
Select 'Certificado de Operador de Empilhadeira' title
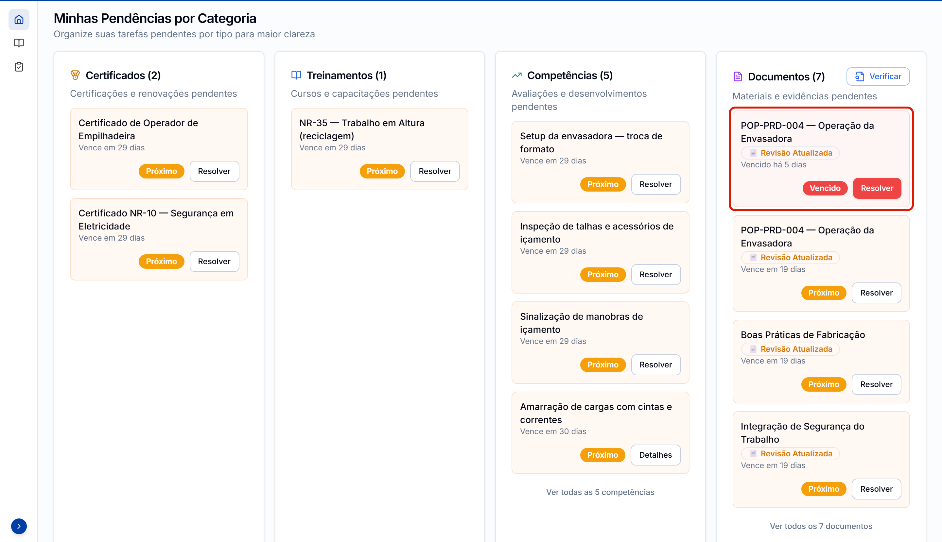pyautogui.click(x=138, y=129)
